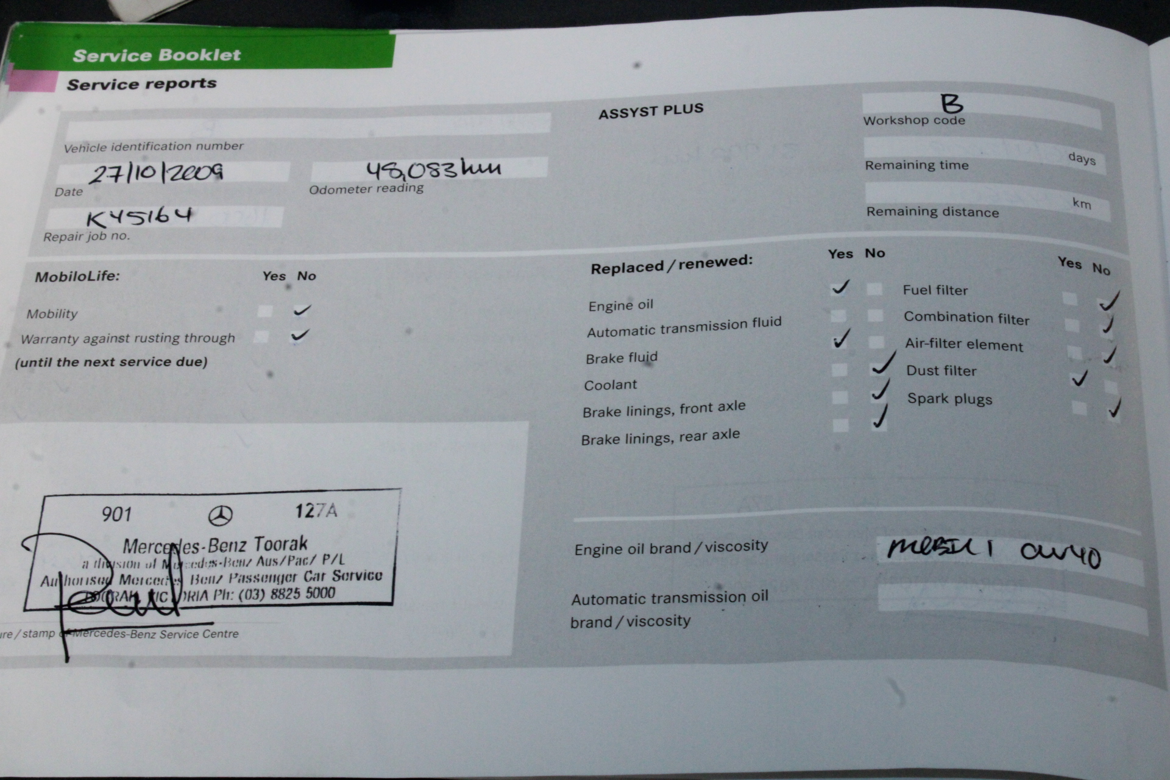
Task: Select Brake fluid Yes checkbox
Action: (839, 342)
